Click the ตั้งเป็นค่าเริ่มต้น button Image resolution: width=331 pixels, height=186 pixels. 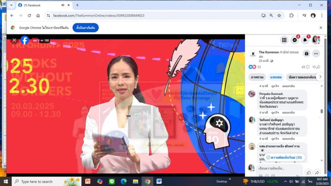[x=85, y=28]
